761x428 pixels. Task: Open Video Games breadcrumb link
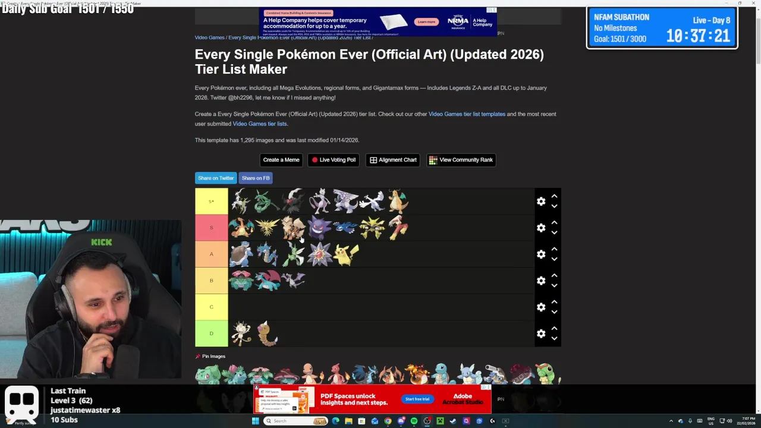pyautogui.click(x=210, y=37)
